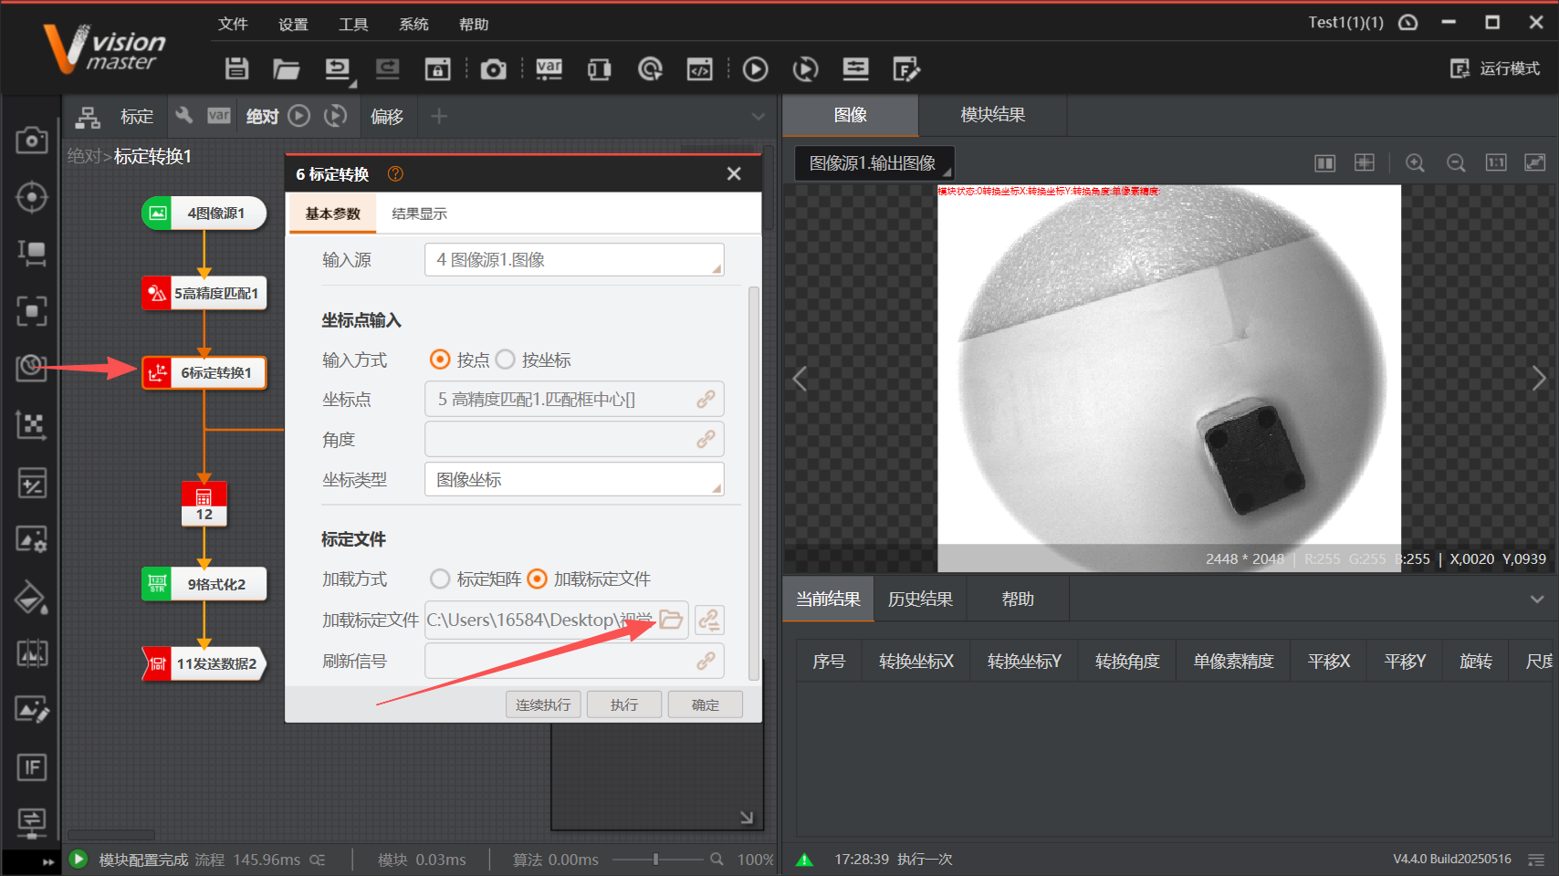Open the 工具 menu
The width and height of the screenshot is (1559, 876).
click(353, 25)
